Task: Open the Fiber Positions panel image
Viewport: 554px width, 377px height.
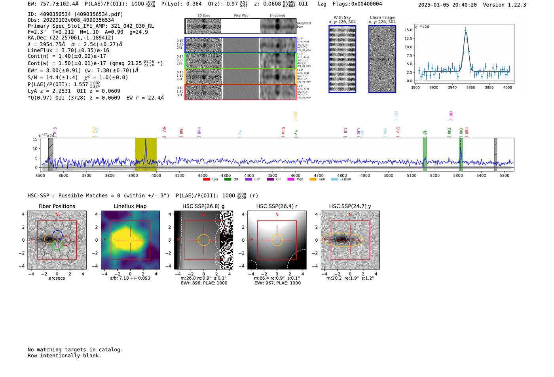Action: click(x=57, y=240)
